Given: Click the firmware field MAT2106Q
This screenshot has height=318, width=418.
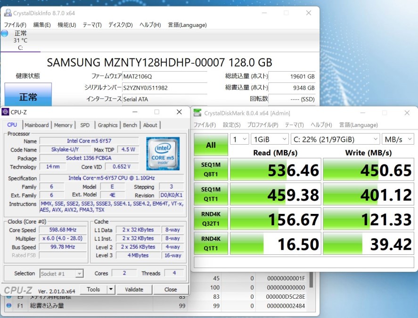Looking at the screenshot, I should pos(164,76).
